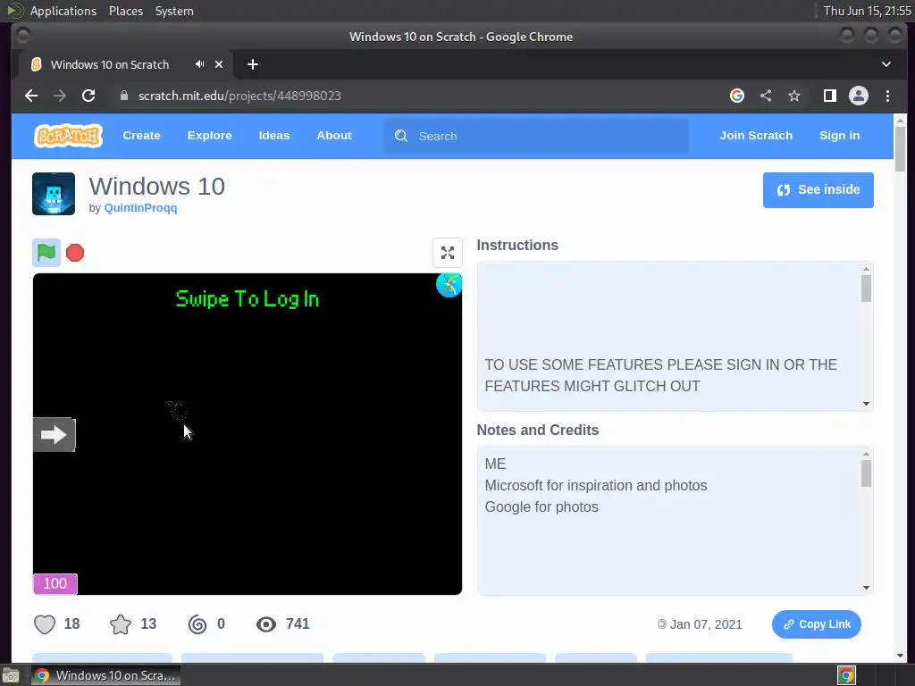This screenshot has height=686, width=915.
Task: Click 'Microsoft for inspiration and photos' text
Action: [x=596, y=485]
